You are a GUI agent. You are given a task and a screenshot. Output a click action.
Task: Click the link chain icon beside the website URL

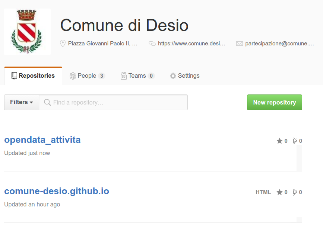point(152,44)
